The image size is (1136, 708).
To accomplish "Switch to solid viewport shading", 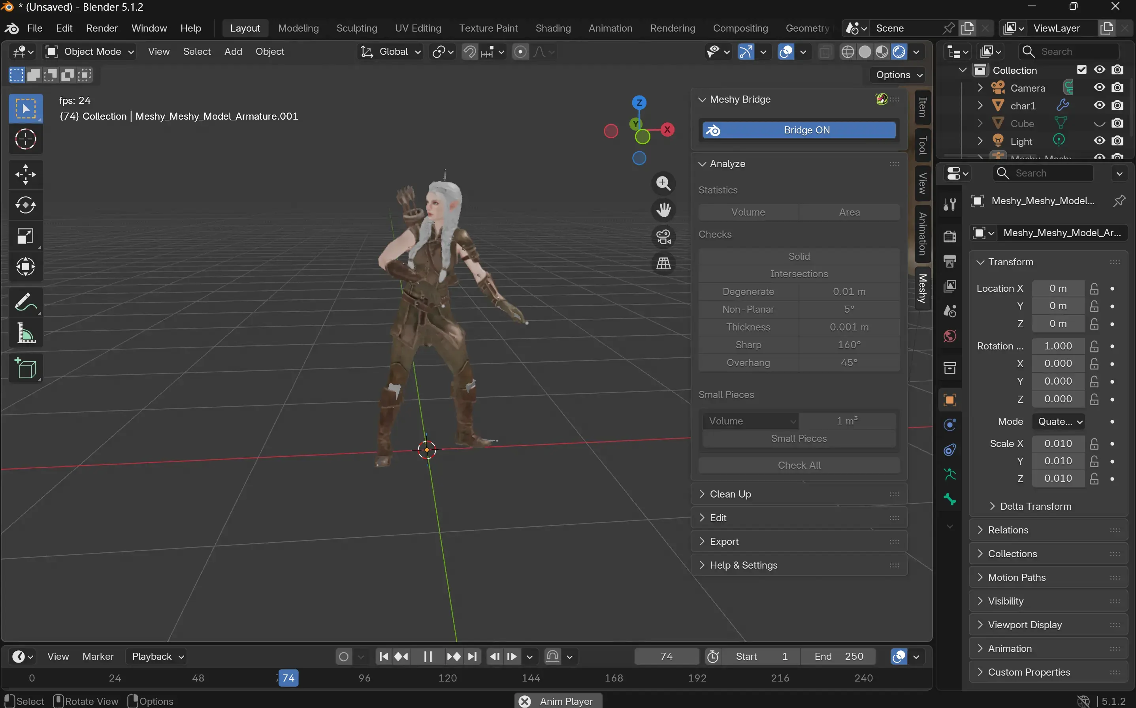I will point(865,51).
